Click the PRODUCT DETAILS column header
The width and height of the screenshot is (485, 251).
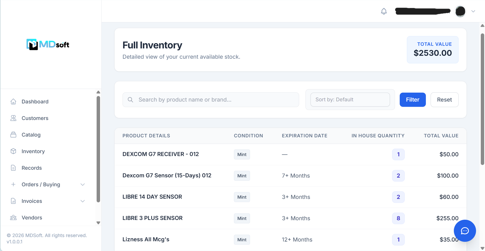click(x=146, y=136)
